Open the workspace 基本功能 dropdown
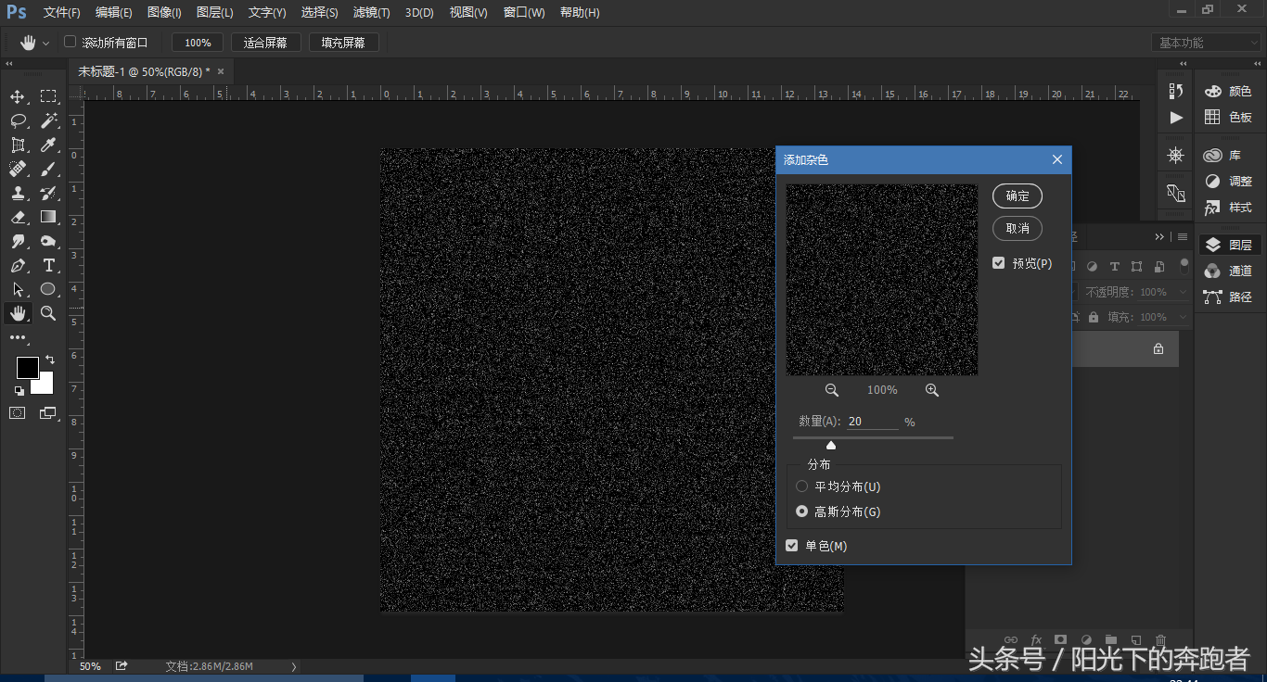The height and width of the screenshot is (682, 1267). (1208, 43)
